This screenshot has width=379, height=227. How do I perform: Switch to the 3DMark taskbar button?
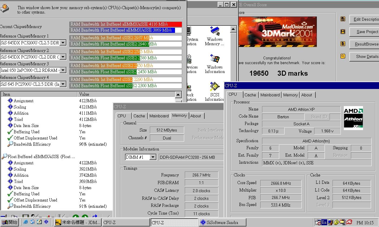[78, 222]
